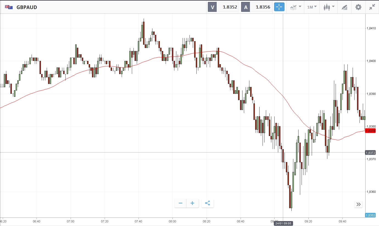Screen dimensions: 379x226
Task: Click the A buy price 1.8356
Action: coord(256,7)
